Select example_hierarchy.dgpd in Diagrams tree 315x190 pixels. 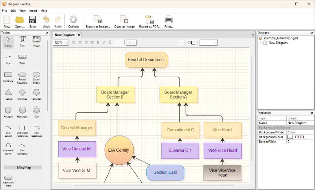click(281, 38)
